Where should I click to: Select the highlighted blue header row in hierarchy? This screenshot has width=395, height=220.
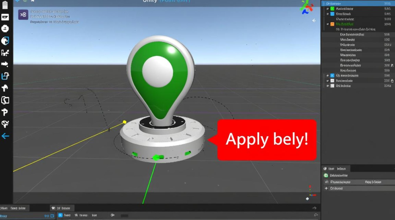(x=358, y=4)
